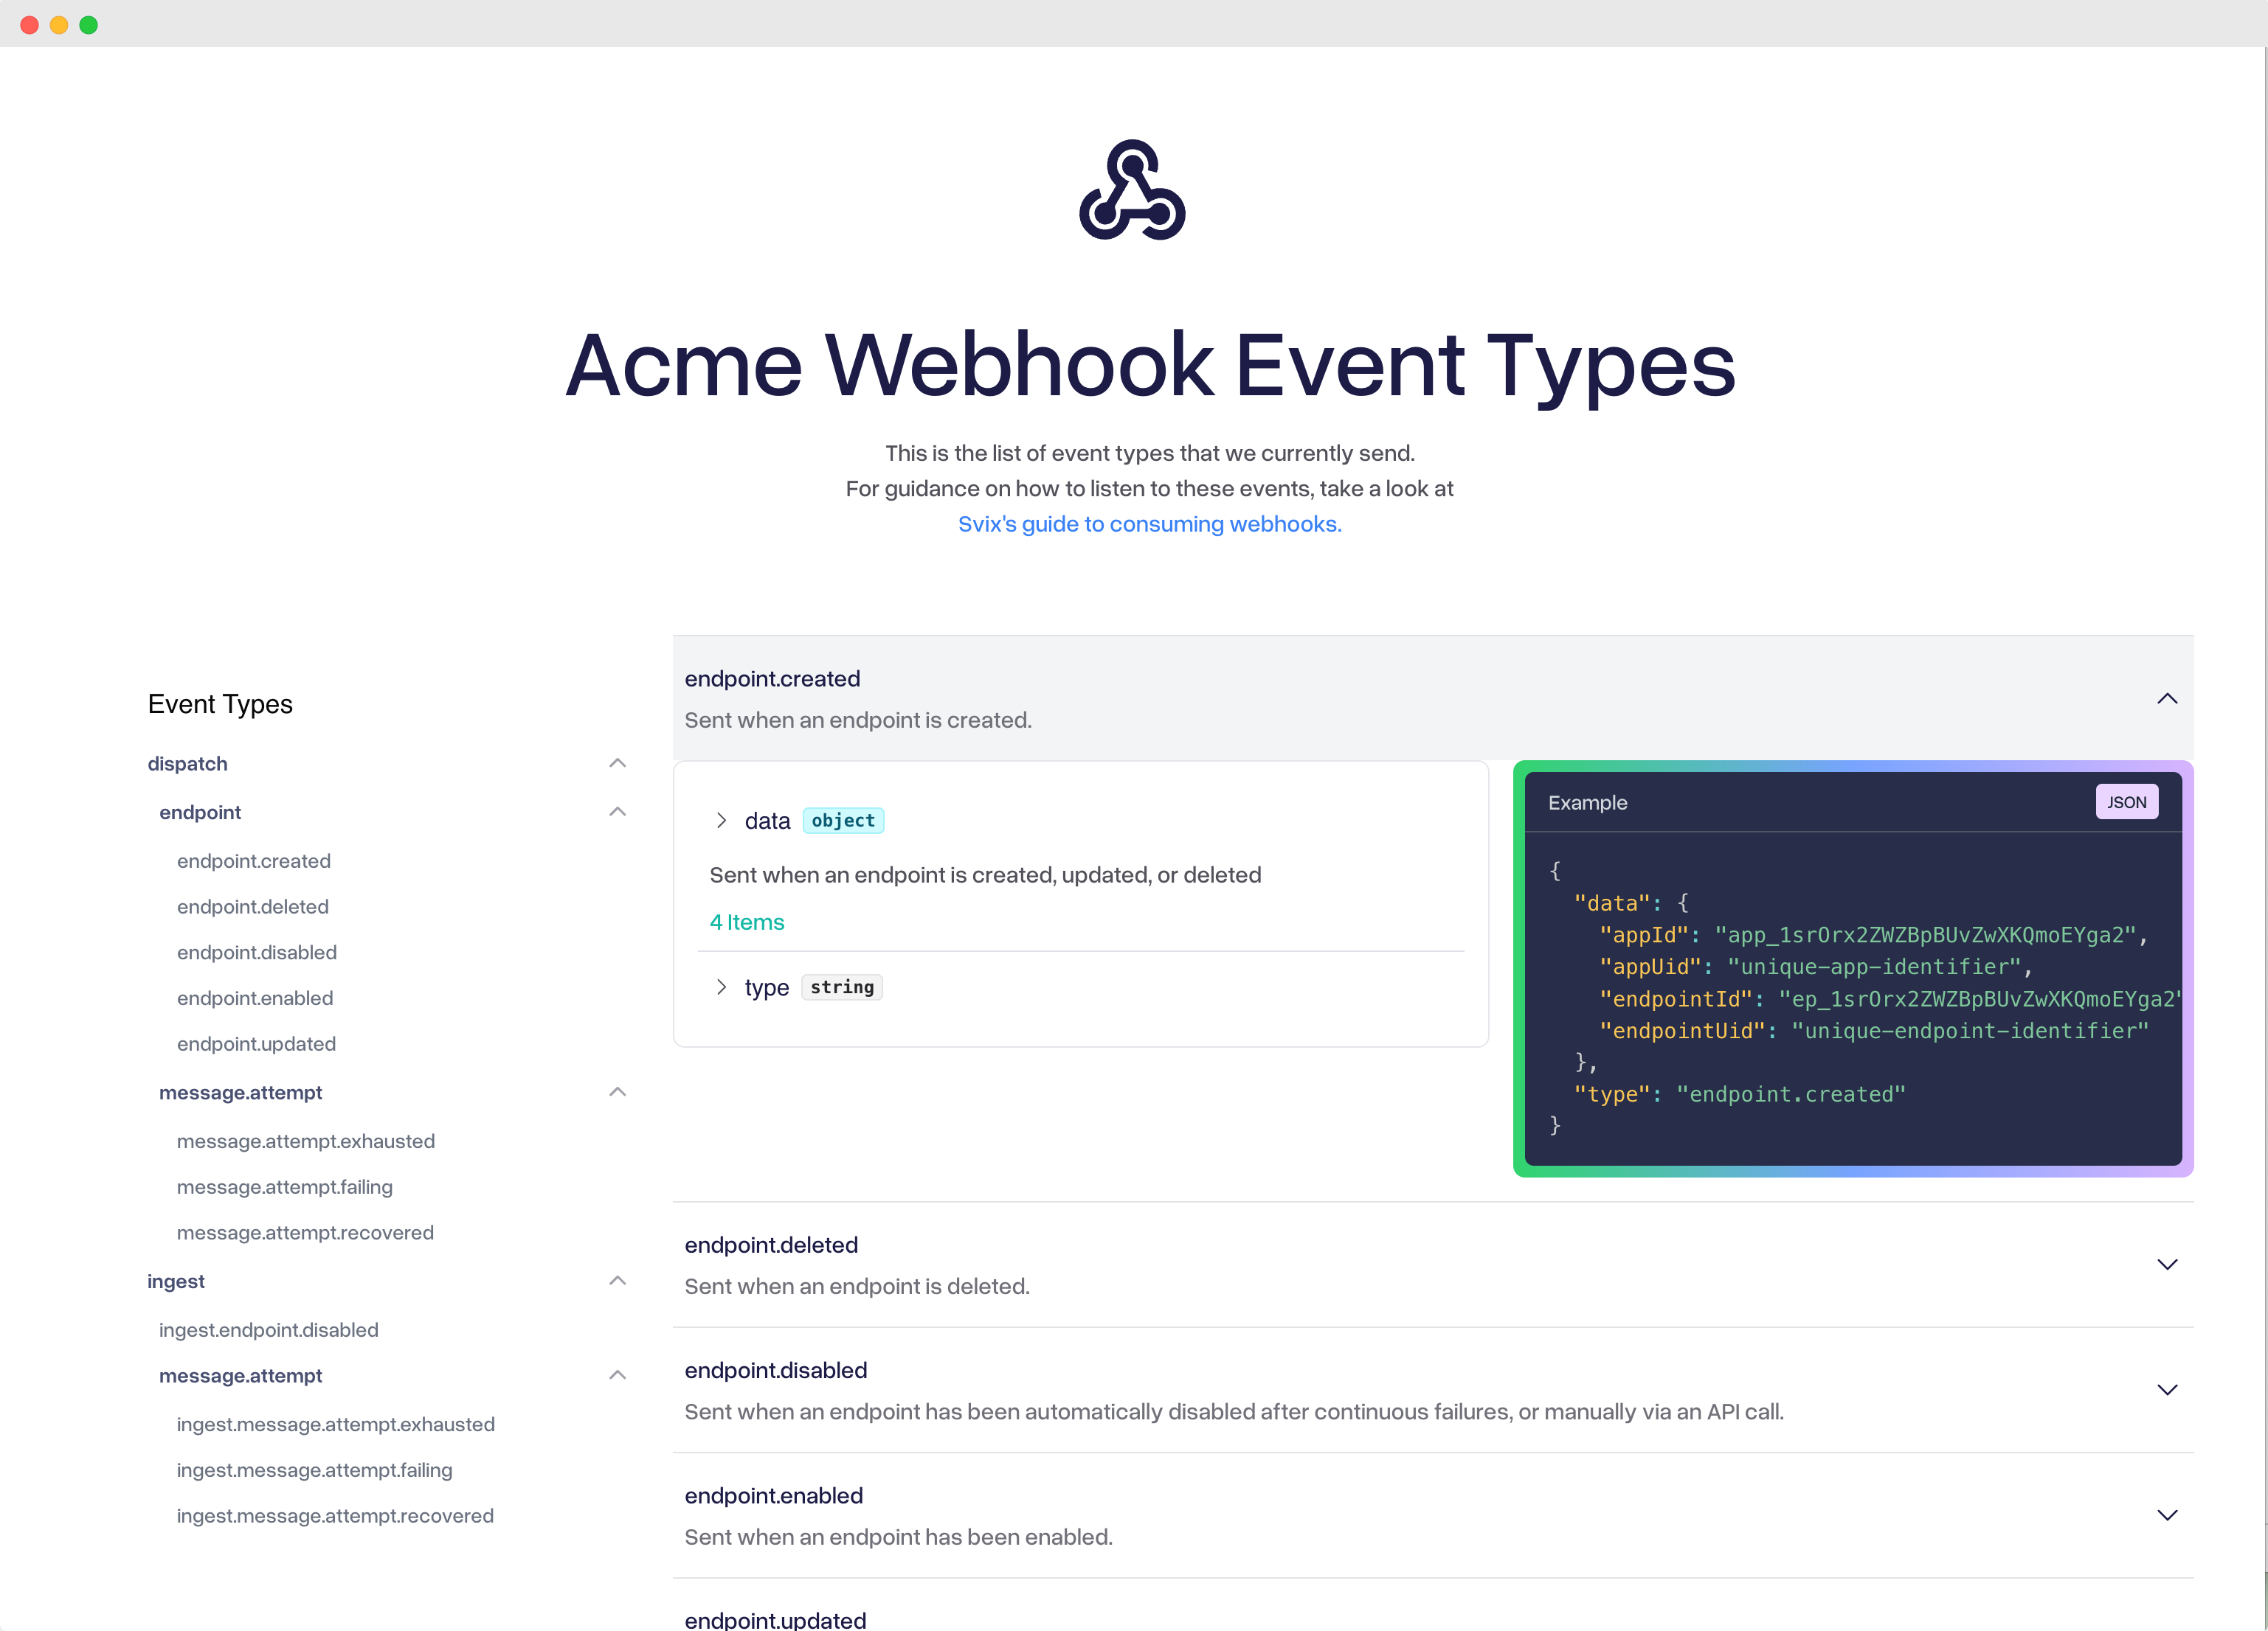Expand the type string field details
This screenshot has width=2268, height=1631.
[x=721, y=987]
